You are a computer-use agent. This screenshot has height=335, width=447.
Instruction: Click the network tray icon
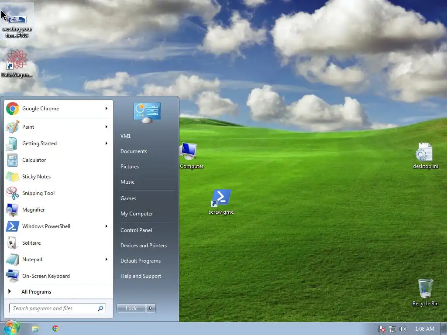392,329
